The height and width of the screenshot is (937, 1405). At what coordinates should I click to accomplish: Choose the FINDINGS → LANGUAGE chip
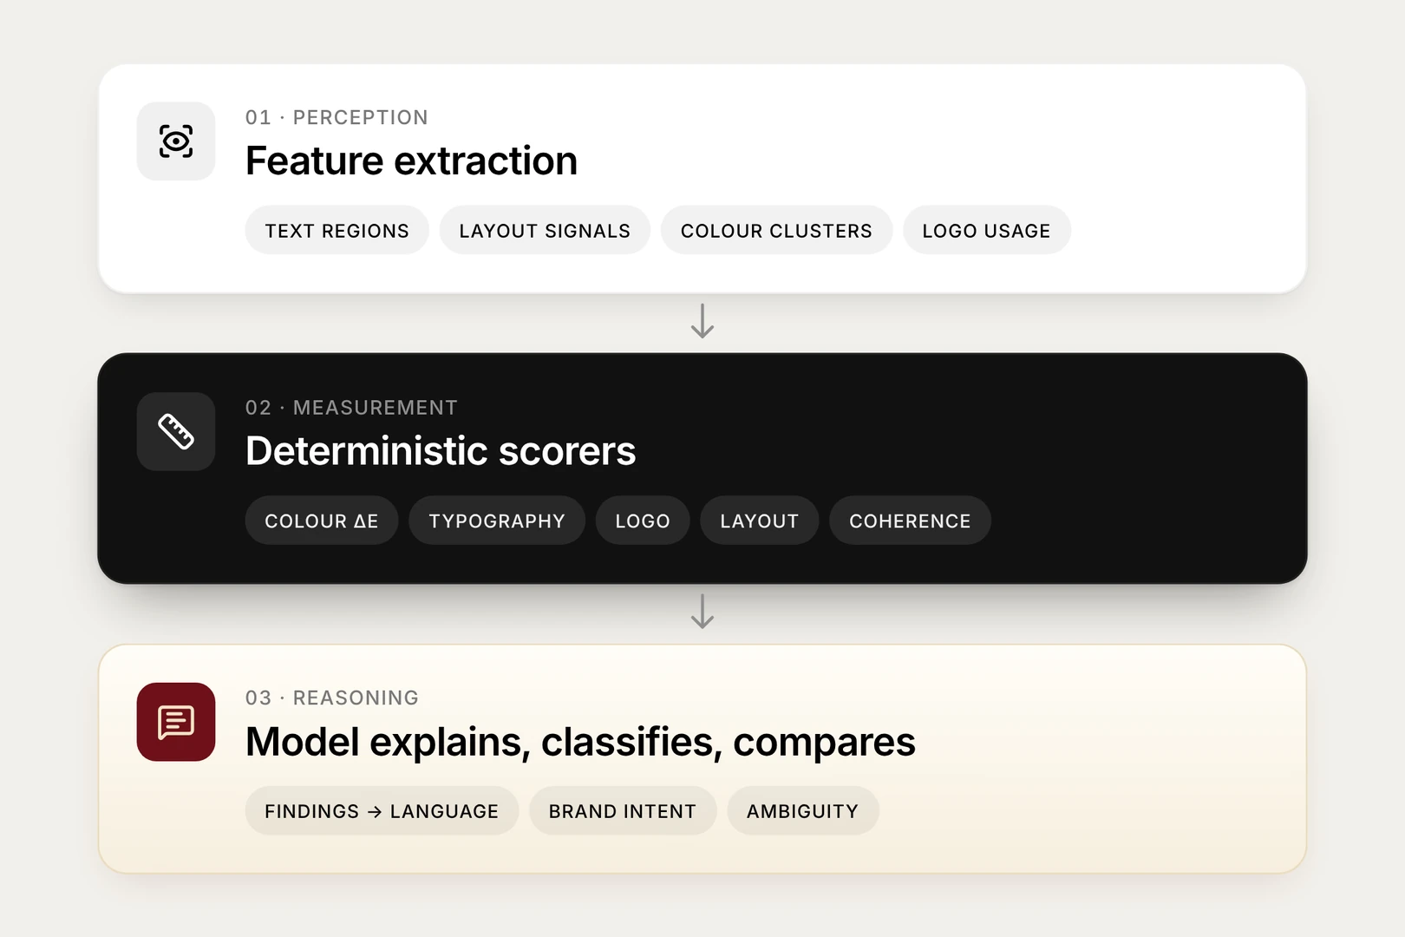382,811
